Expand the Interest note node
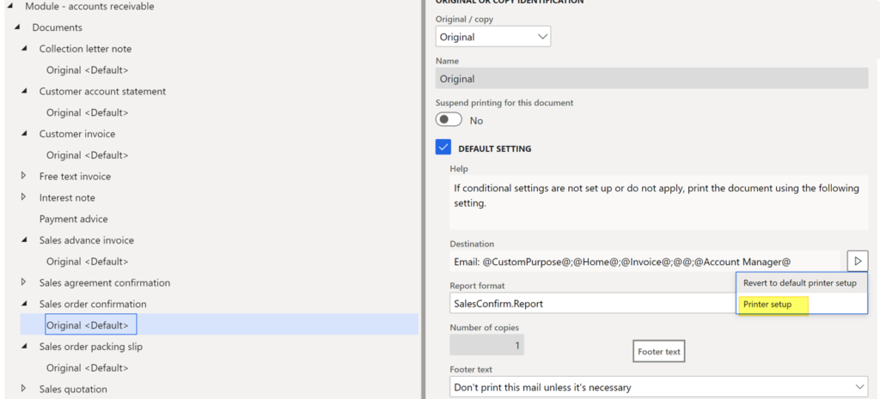Image resolution: width=880 pixels, height=399 pixels. coord(24,197)
